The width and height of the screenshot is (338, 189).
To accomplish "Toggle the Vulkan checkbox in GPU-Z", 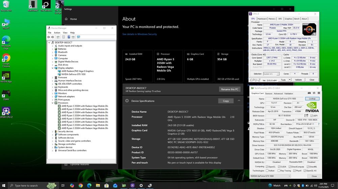I will [x=267, y=171].
